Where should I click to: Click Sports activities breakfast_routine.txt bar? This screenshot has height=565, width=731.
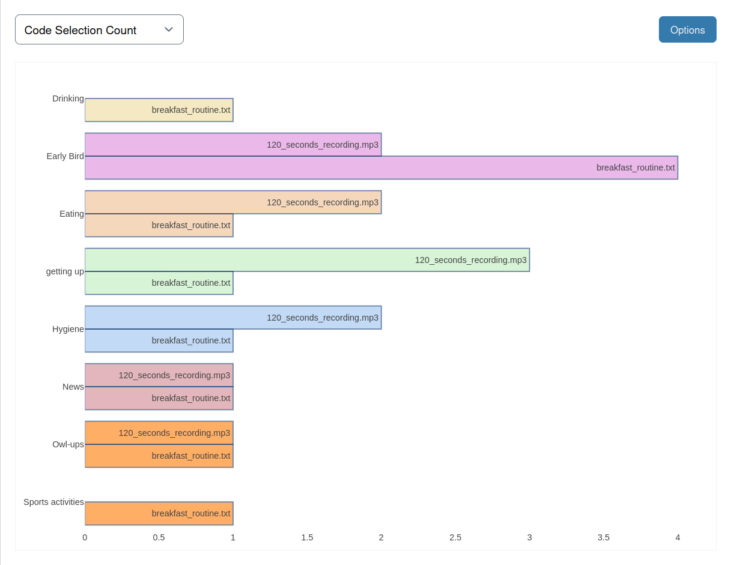(159, 514)
